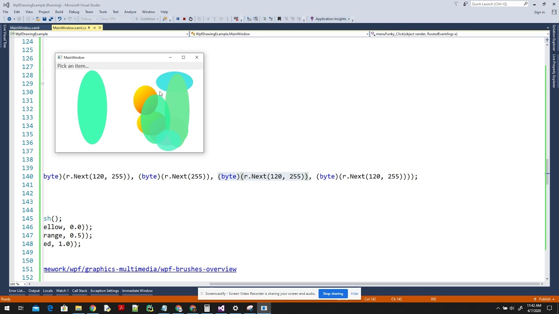Viewport: 559px width, 314px height.
Task: Open the Windows Start menu
Action: 7,308
